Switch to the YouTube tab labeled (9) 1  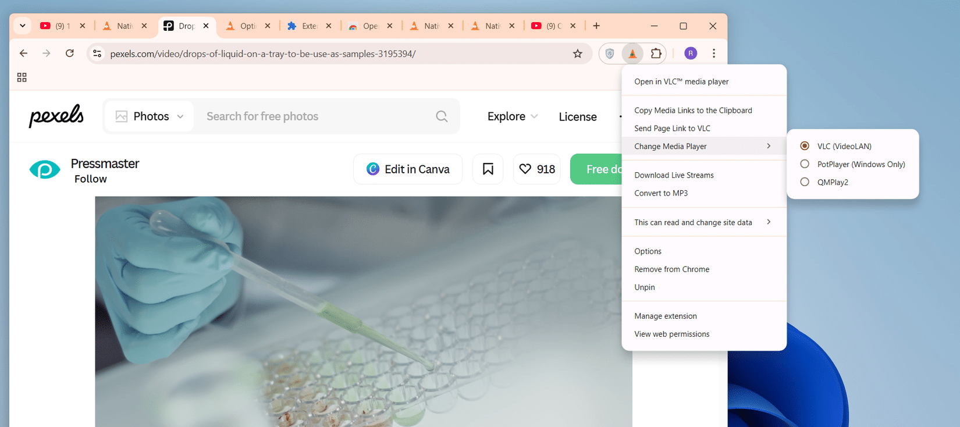click(55, 26)
